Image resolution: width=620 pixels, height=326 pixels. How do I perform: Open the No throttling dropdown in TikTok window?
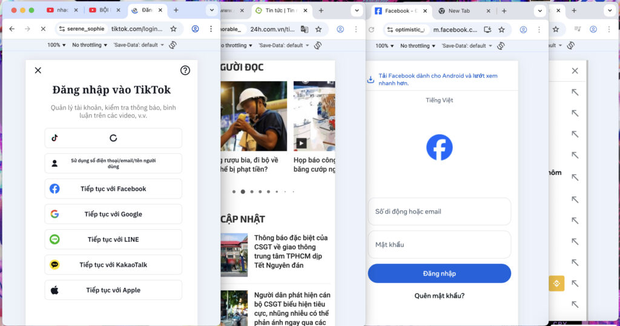tap(90, 45)
